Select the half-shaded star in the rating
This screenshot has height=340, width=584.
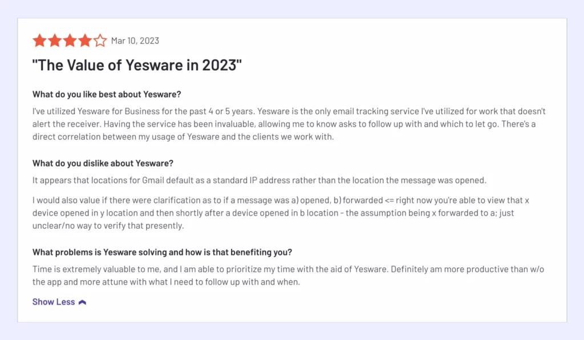[x=100, y=41]
